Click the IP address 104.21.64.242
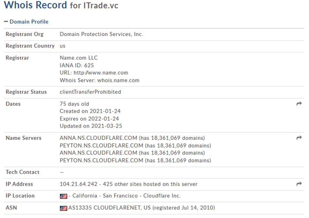The height and width of the screenshot is (218, 309). tap(78, 184)
